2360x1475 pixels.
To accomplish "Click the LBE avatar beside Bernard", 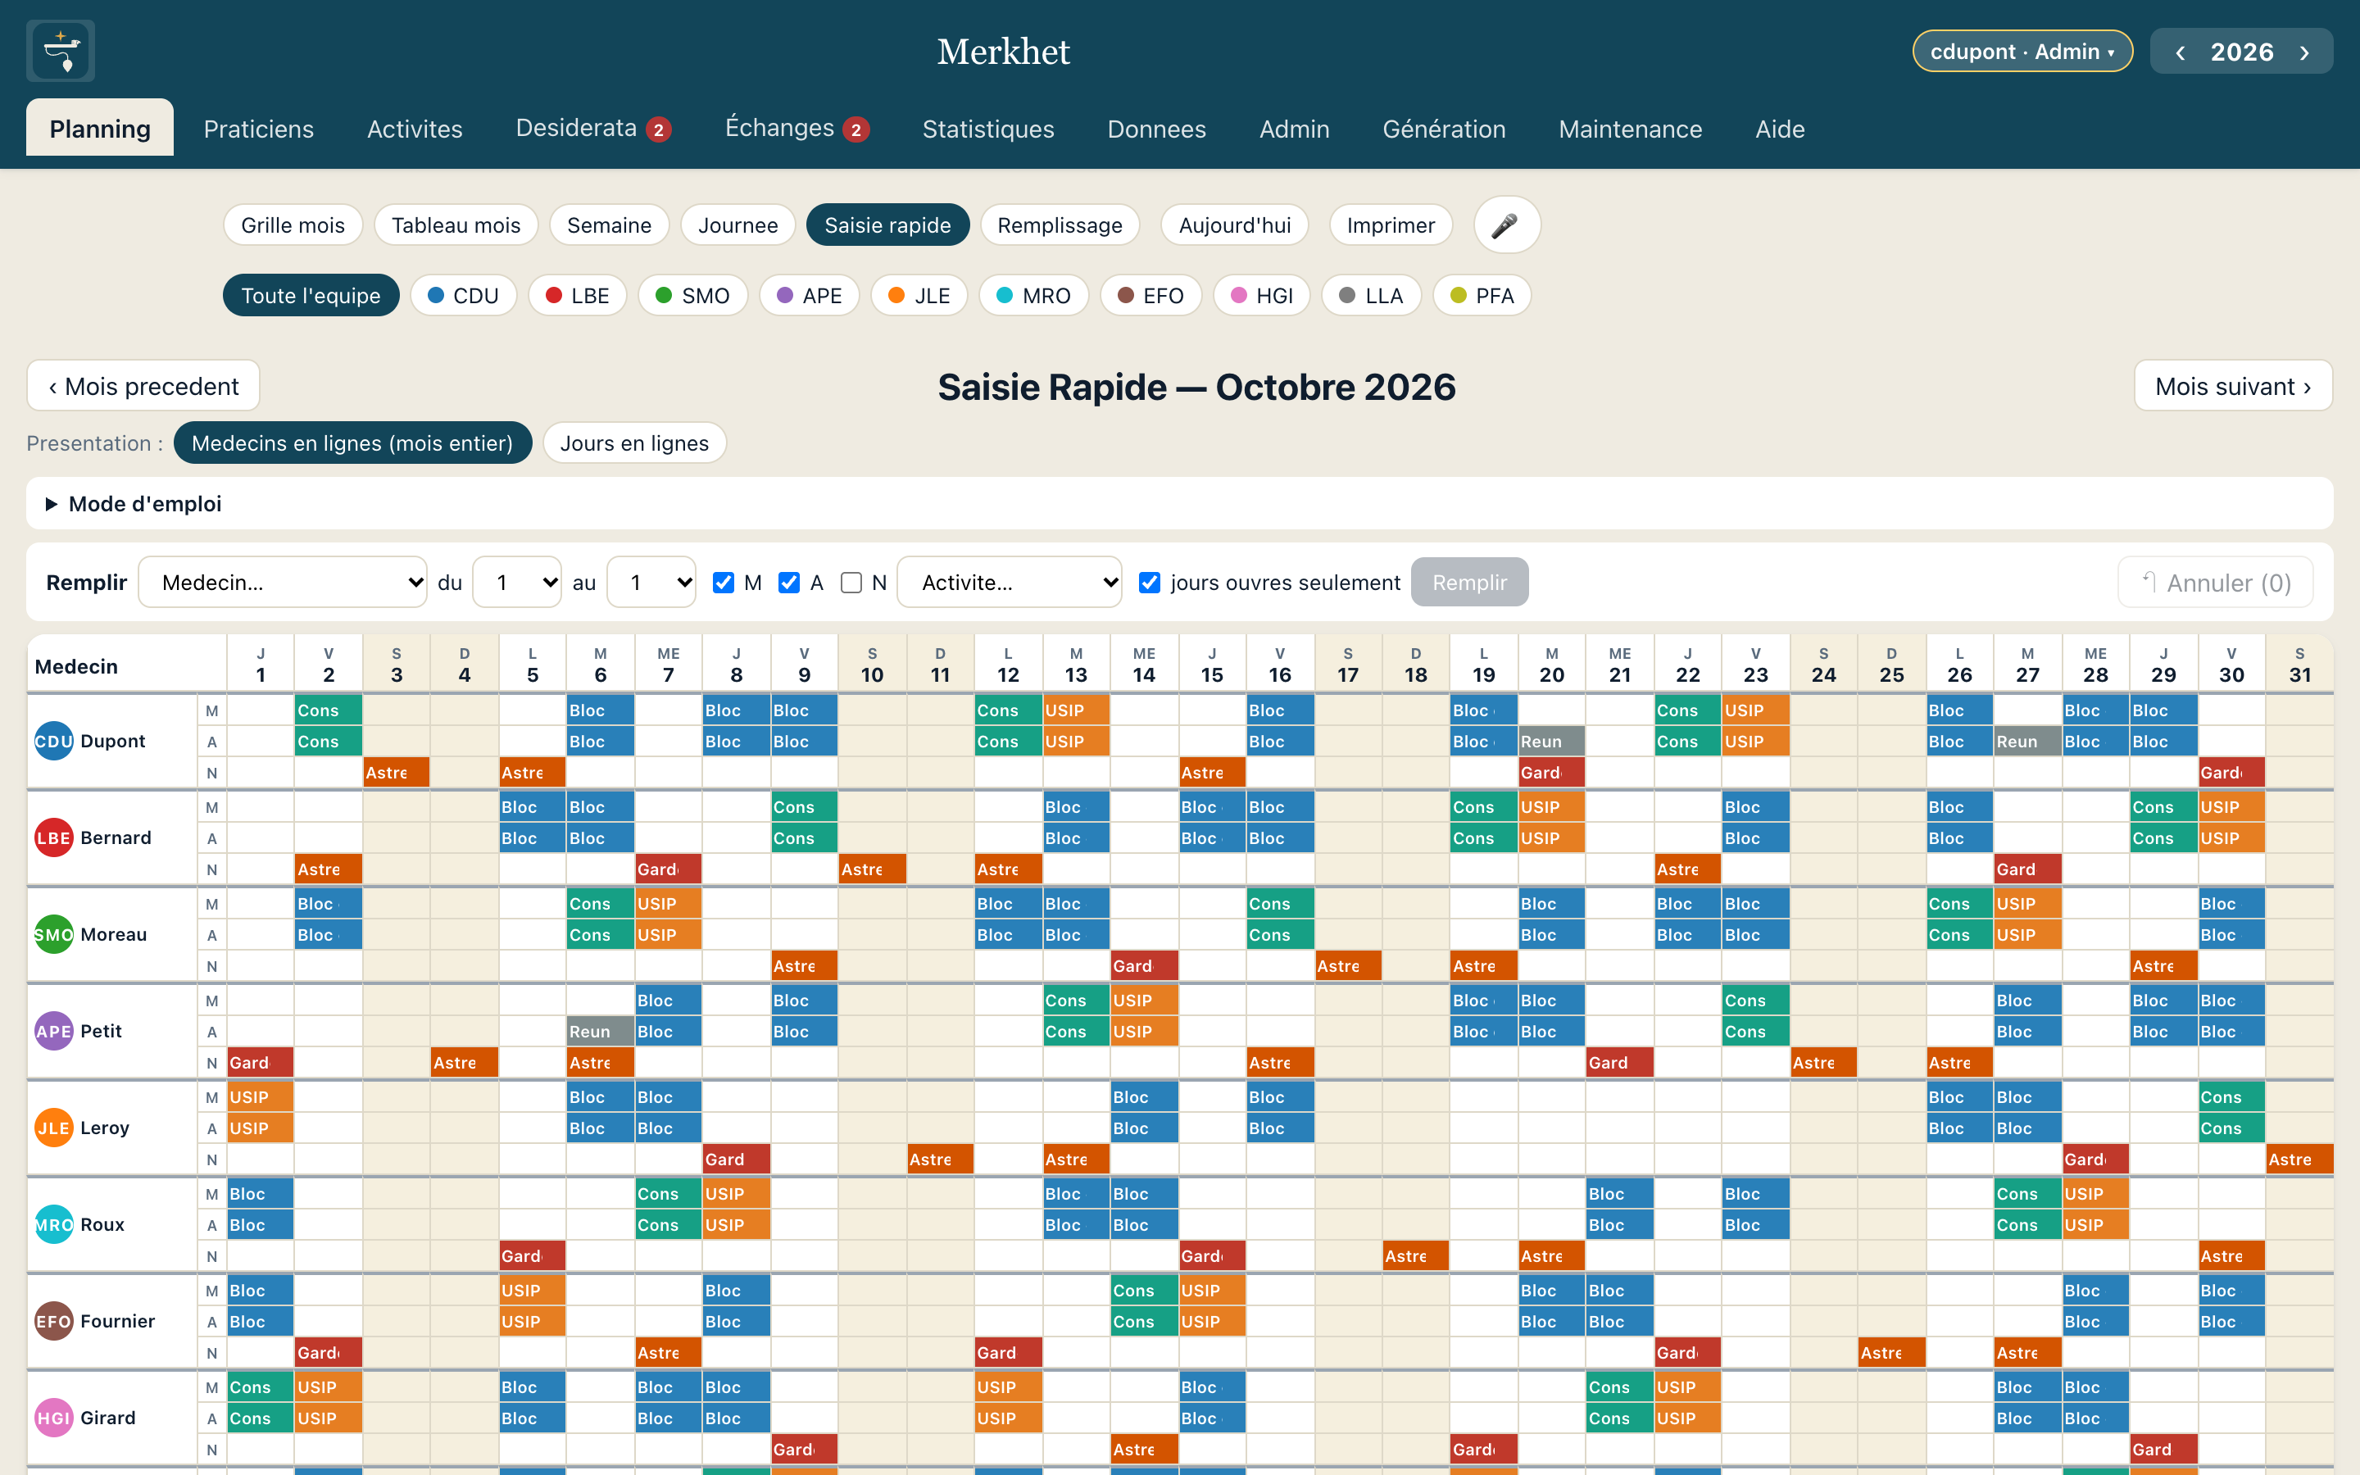I will click(53, 837).
